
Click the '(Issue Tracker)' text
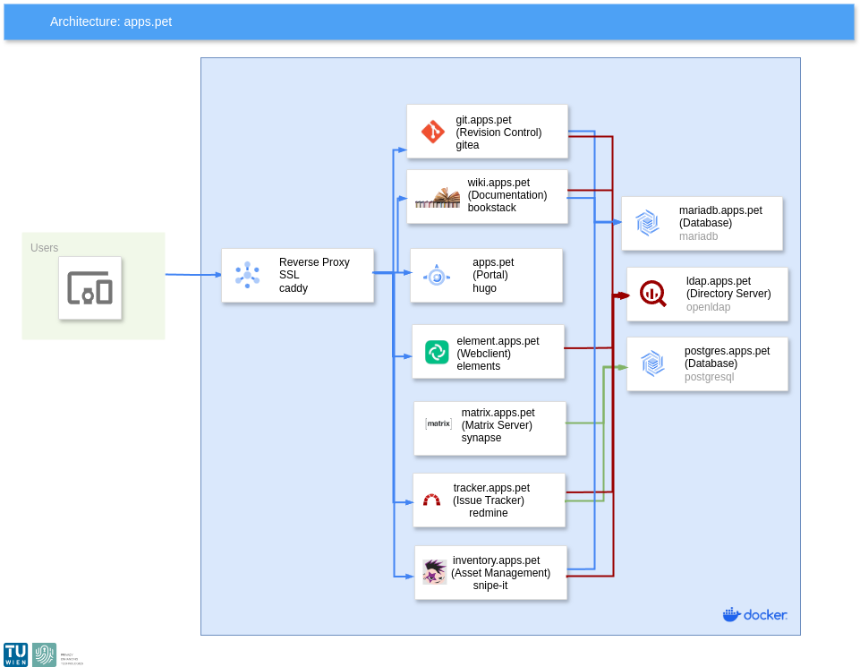click(x=488, y=500)
